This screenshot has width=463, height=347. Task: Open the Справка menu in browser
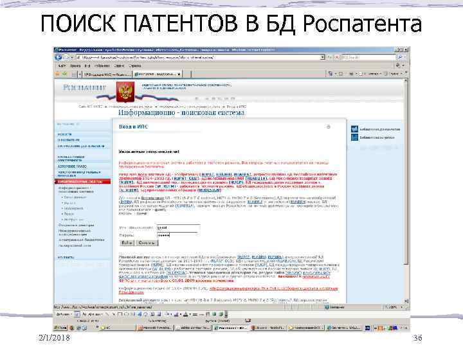pyautogui.click(x=135, y=66)
